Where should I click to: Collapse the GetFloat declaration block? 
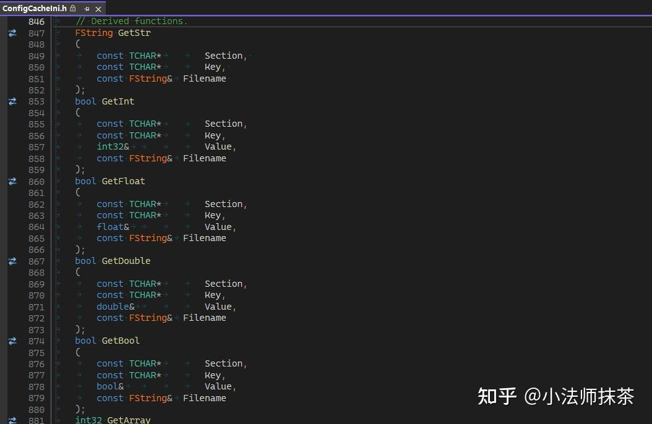(56, 181)
